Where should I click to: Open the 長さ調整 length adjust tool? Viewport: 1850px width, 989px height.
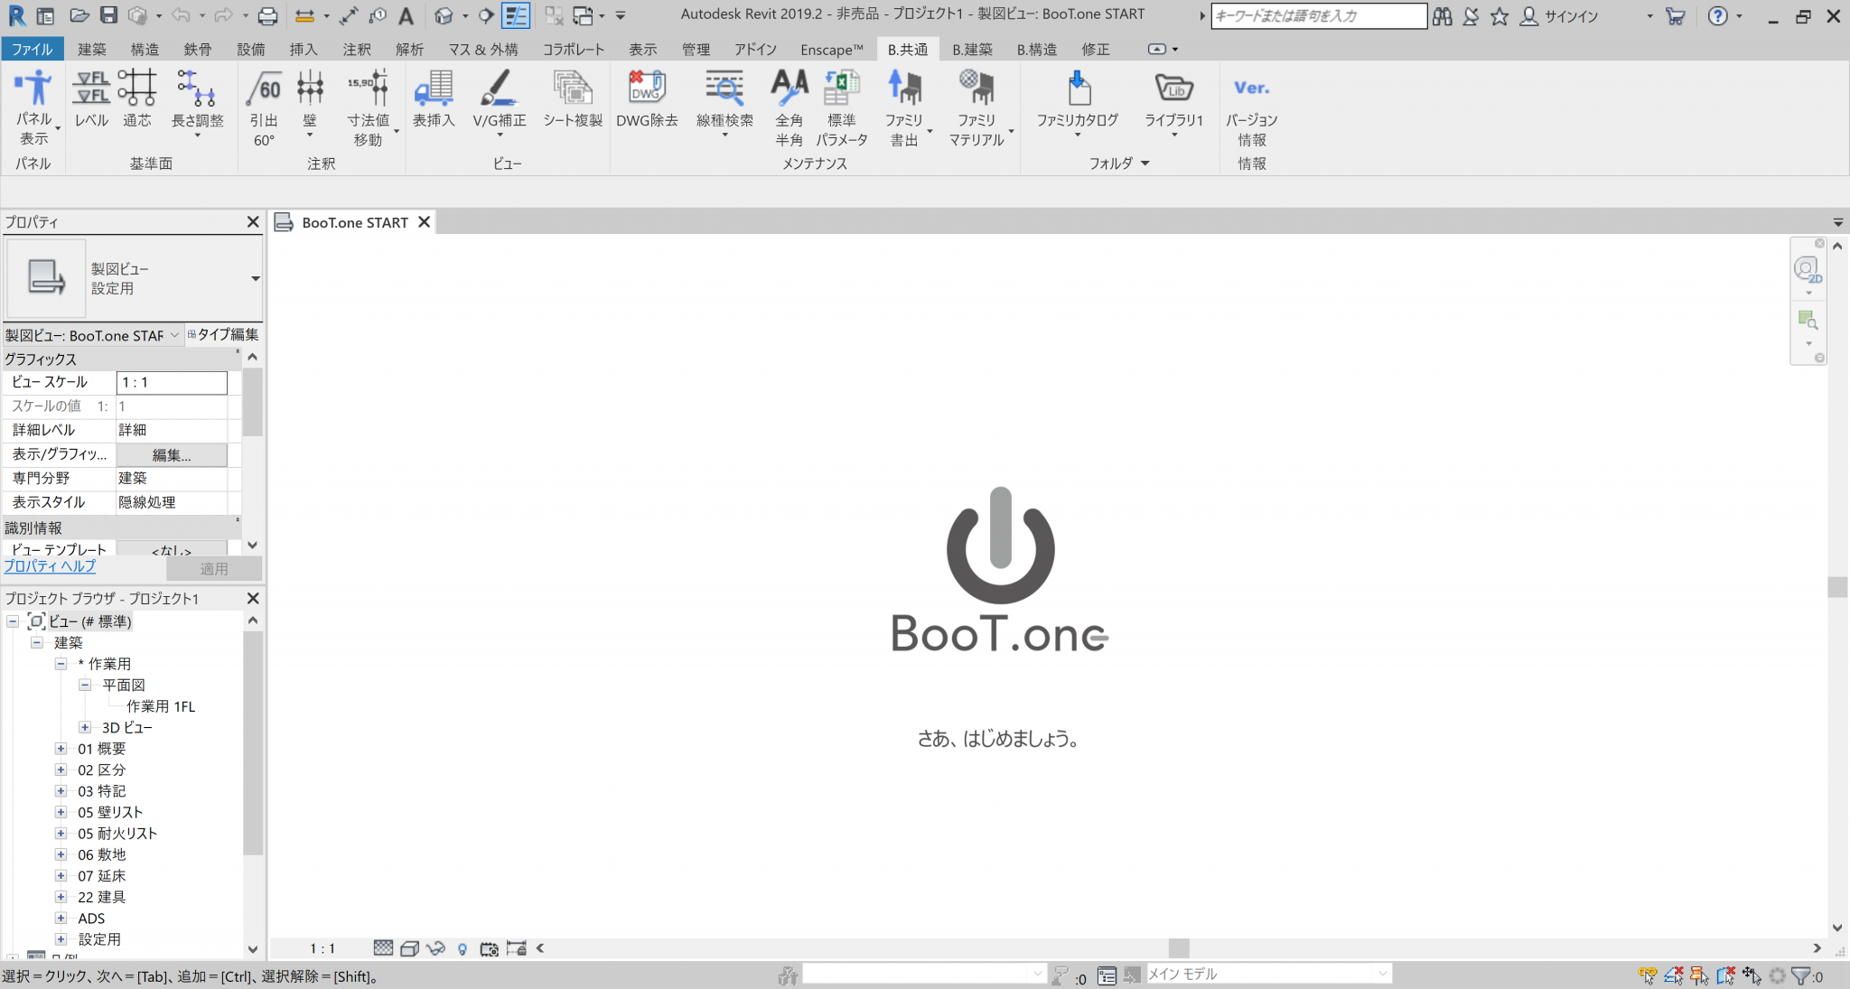pyautogui.click(x=197, y=103)
